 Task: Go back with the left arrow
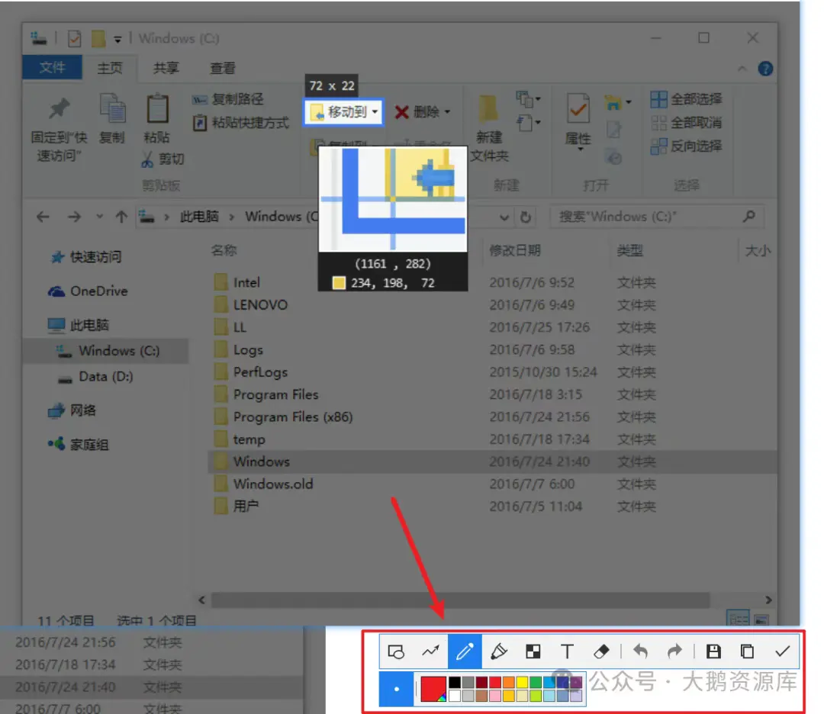(43, 217)
